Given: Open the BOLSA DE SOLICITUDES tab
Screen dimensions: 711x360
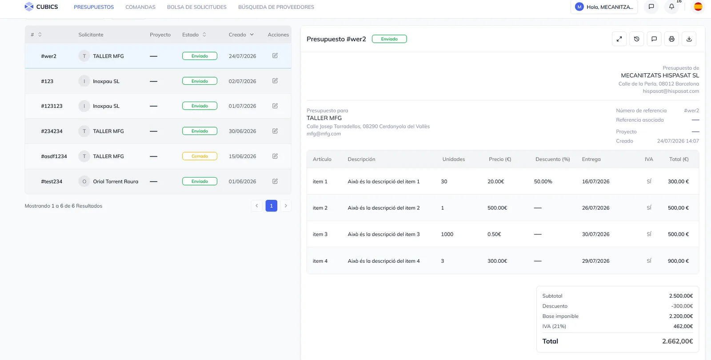Looking at the screenshot, I should (x=197, y=7).
